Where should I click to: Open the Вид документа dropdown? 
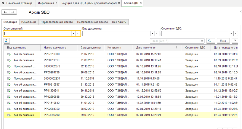[x=152, y=34]
